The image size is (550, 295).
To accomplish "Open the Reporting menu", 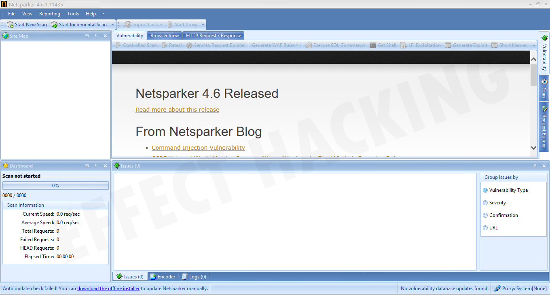I will [50, 14].
